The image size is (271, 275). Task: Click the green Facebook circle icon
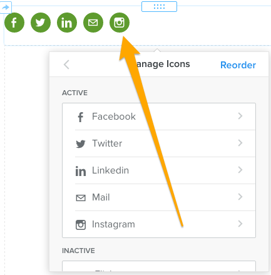click(x=14, y=23)
